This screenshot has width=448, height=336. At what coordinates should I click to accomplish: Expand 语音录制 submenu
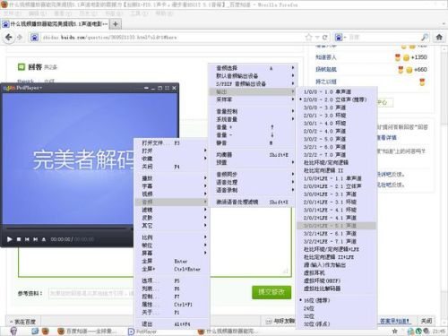[x=253, y=190]
